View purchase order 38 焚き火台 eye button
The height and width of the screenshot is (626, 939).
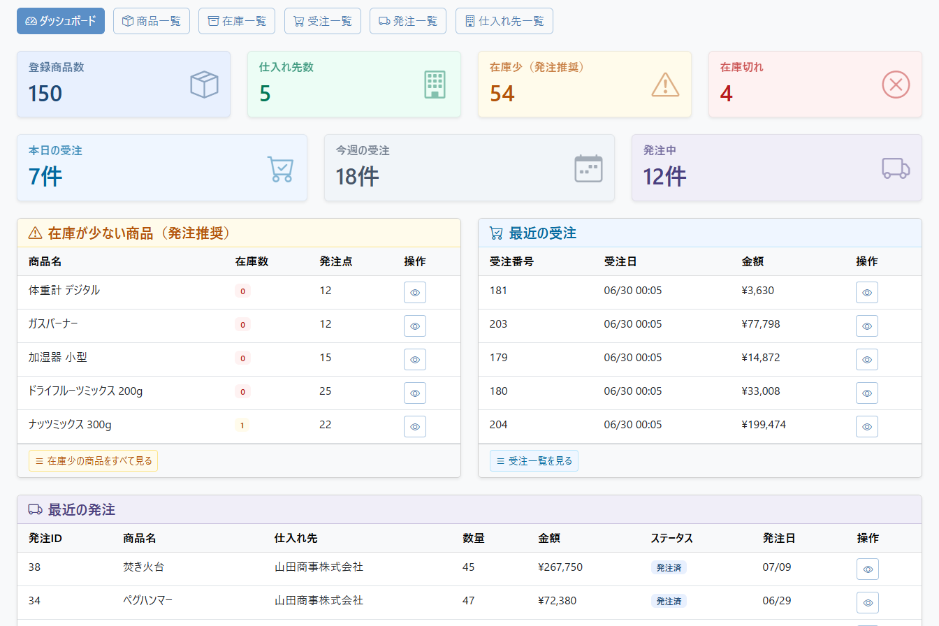click(868, 569)
